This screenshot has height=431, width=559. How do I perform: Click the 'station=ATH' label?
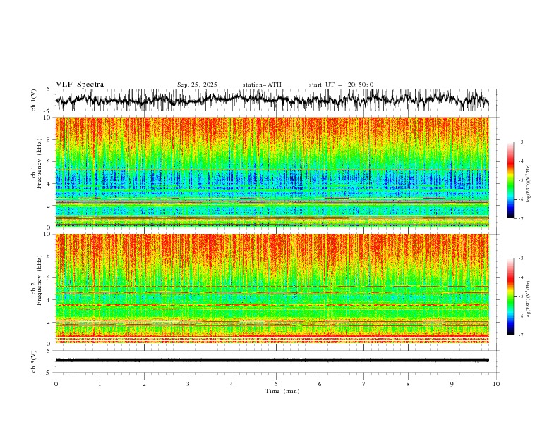[262, 85]
